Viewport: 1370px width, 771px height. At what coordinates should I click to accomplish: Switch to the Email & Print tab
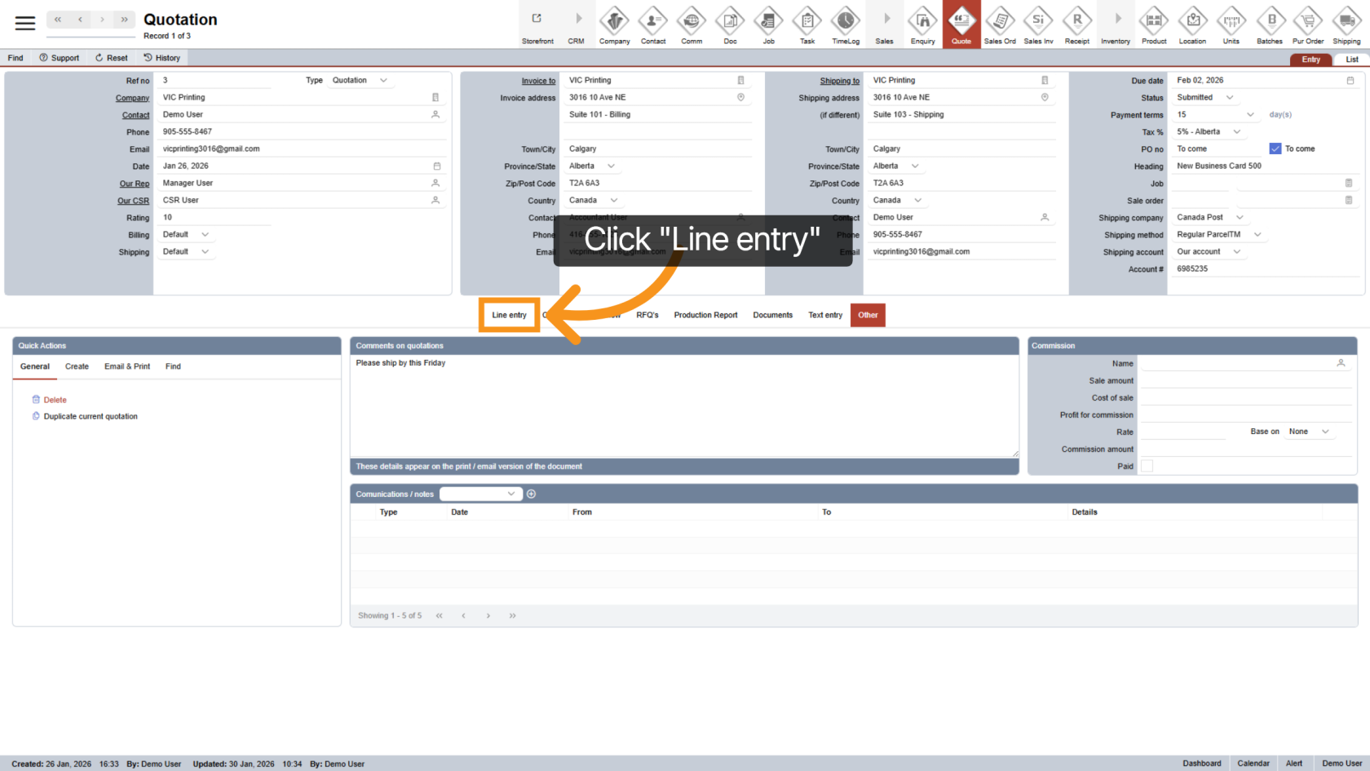click(127, 366)
